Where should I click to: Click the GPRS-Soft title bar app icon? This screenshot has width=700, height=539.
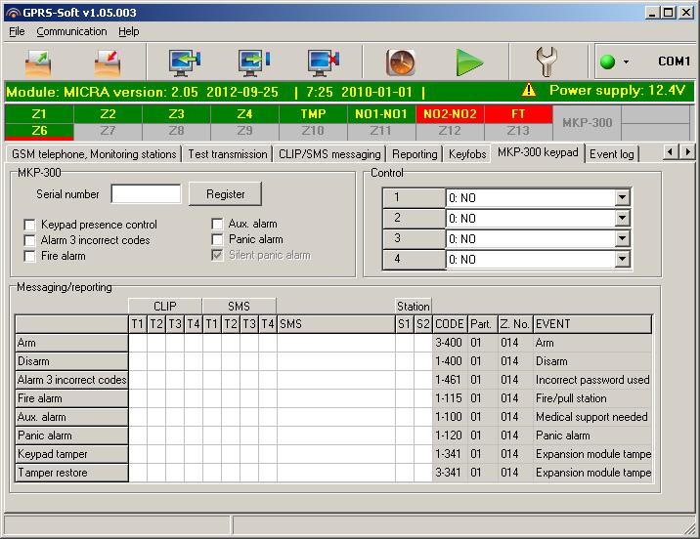(x=14, y=13)
